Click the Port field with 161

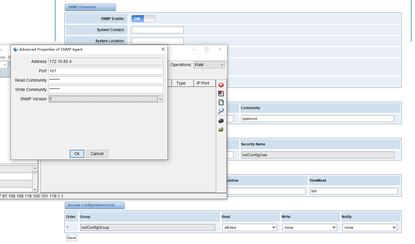[106, 71]
